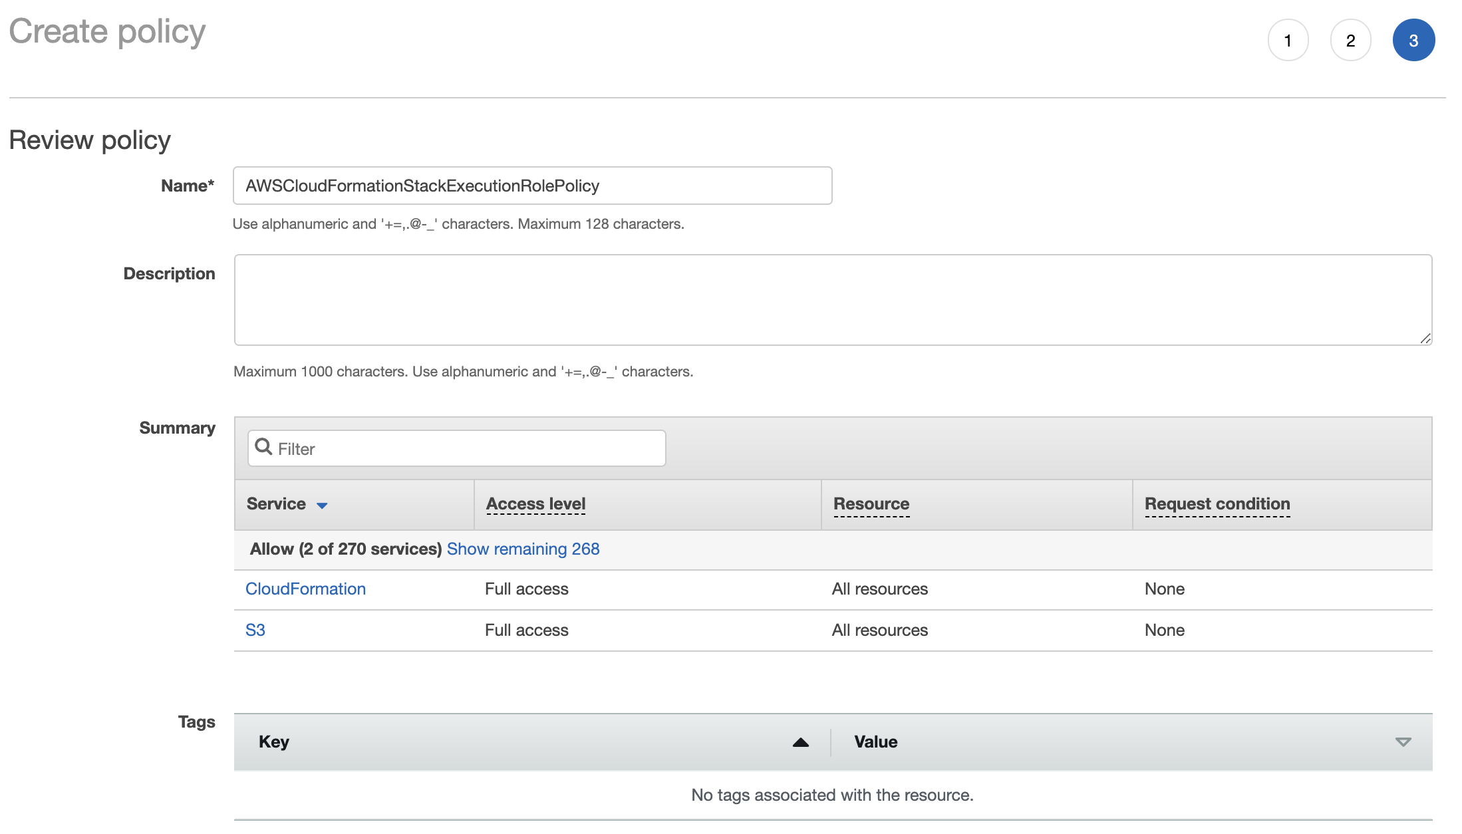Click the Summary Filter search box
The height and width of the screenshot is (834, 1462).
pyautogui.click(x=457, y=448)
